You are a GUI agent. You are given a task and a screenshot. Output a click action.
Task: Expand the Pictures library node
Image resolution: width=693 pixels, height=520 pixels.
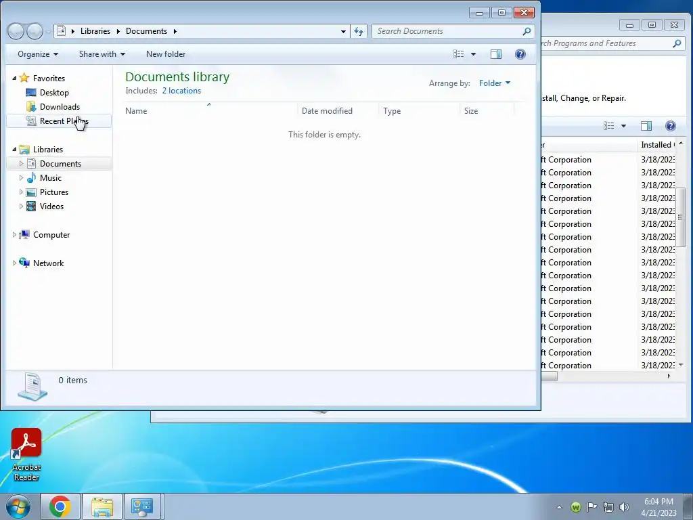click(x=21, y=192)
